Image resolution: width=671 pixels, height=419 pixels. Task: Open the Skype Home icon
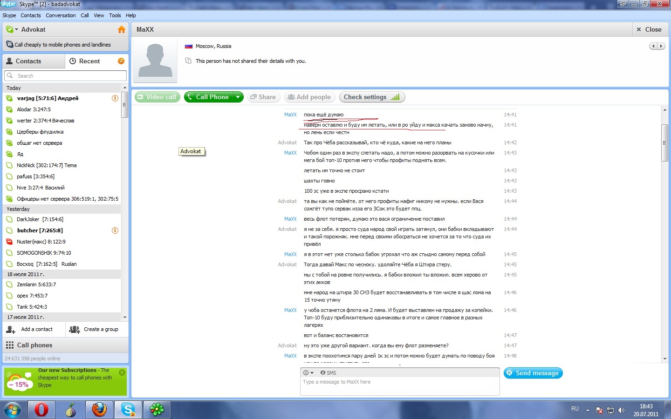coord(122,29)
